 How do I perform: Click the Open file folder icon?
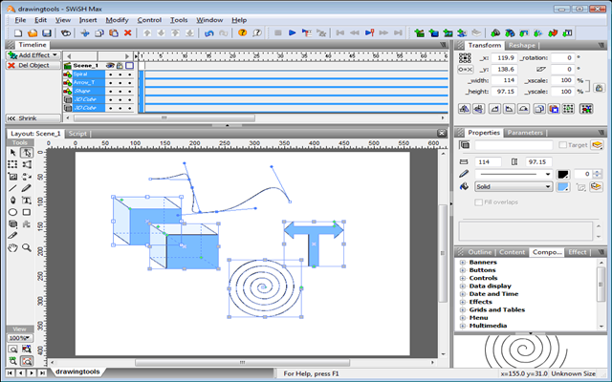(x=33, y=32)
